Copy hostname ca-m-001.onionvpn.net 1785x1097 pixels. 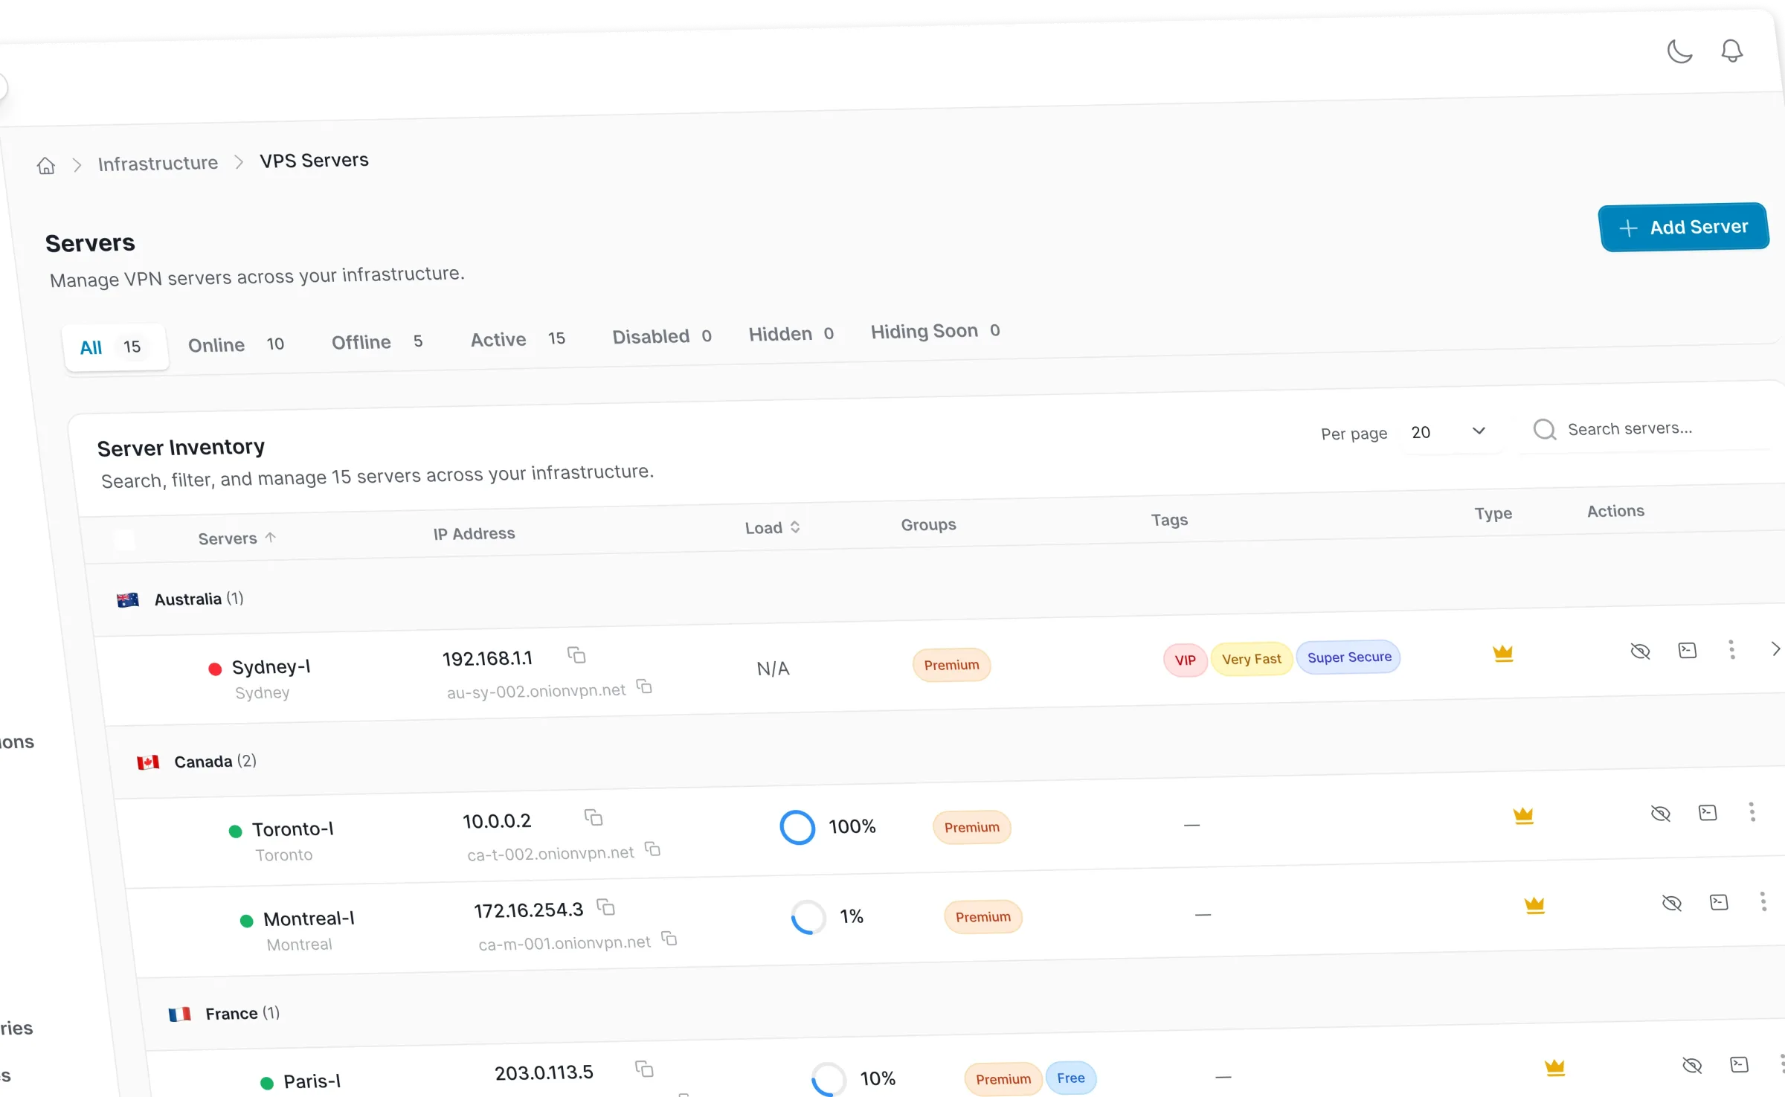(669, 939)
